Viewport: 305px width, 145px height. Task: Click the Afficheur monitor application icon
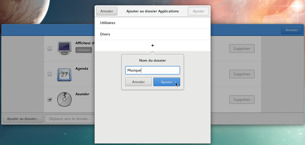tap(64, 48)
